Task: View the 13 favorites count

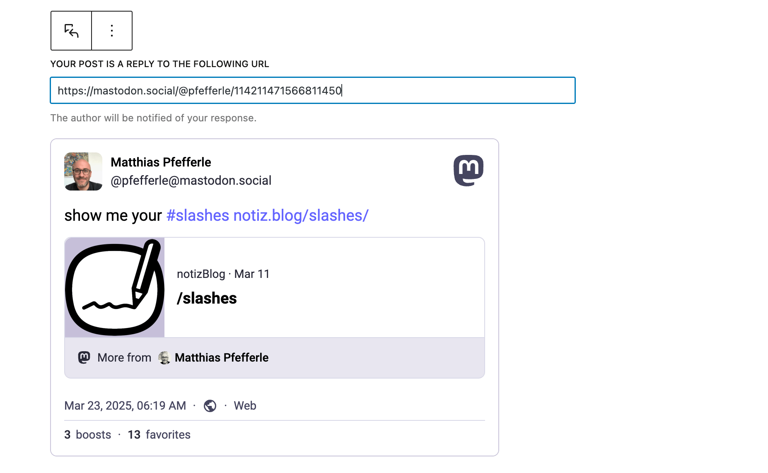Action: [159, 434]
